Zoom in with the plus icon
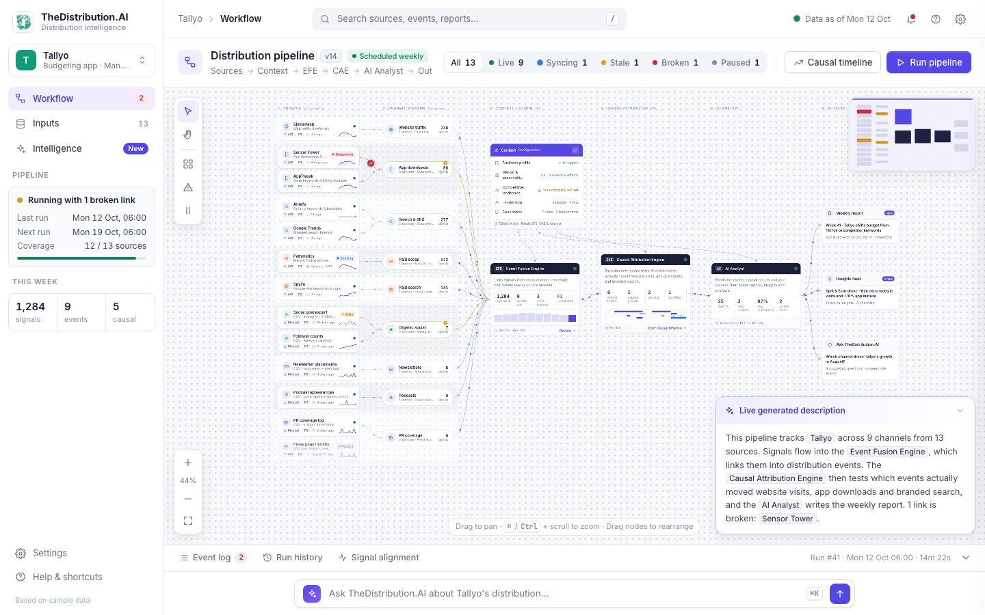 pyautogui.click(x=188, y=463)
